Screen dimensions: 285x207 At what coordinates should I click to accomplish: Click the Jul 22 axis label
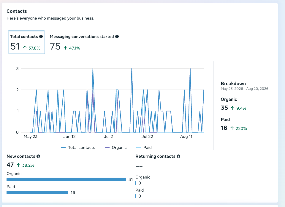tap(147, 136)
